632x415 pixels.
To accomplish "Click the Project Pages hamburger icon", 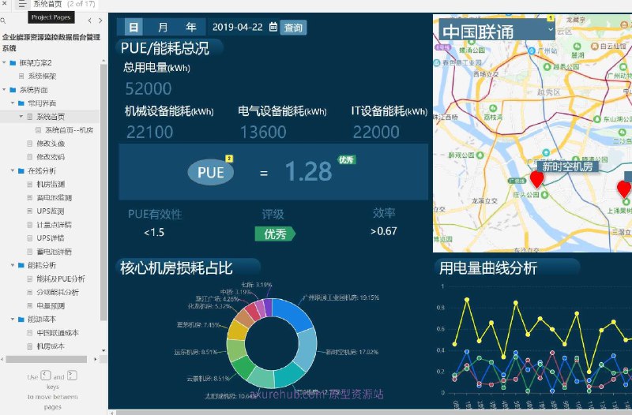I will 22,4.
